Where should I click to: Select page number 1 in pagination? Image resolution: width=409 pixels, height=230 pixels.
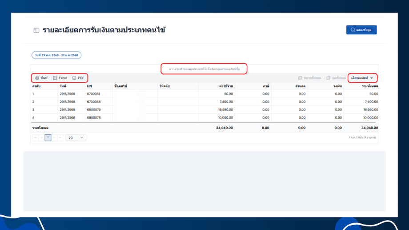pyautogui.click(x=48, y=137)
